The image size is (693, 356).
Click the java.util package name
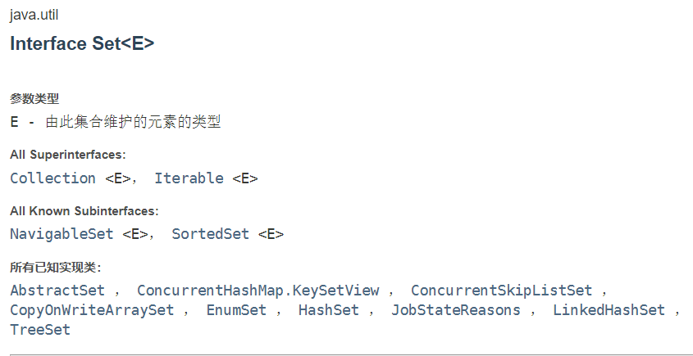tap(34, 15)
